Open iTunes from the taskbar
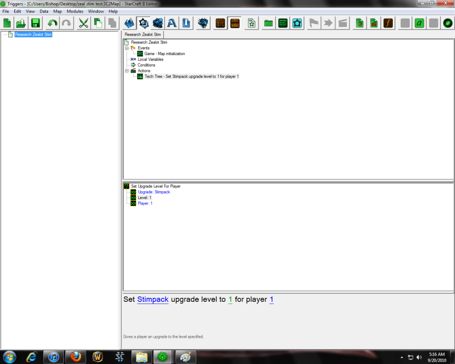The width and height of the screenshot is (455, 364). point(54,357)
